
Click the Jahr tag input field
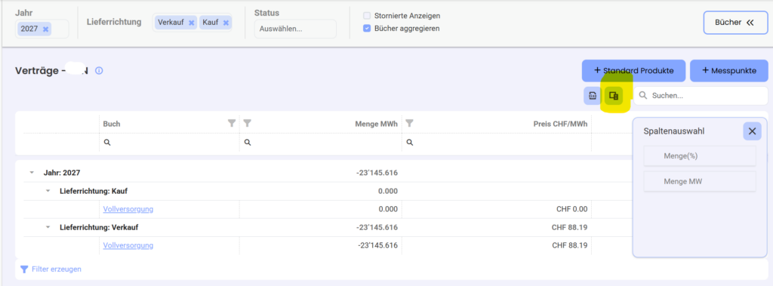[x=42, y=29]
